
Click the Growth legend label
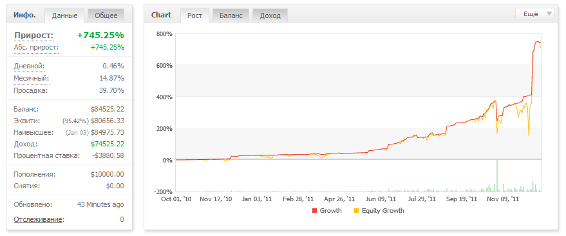pos(330,211)
